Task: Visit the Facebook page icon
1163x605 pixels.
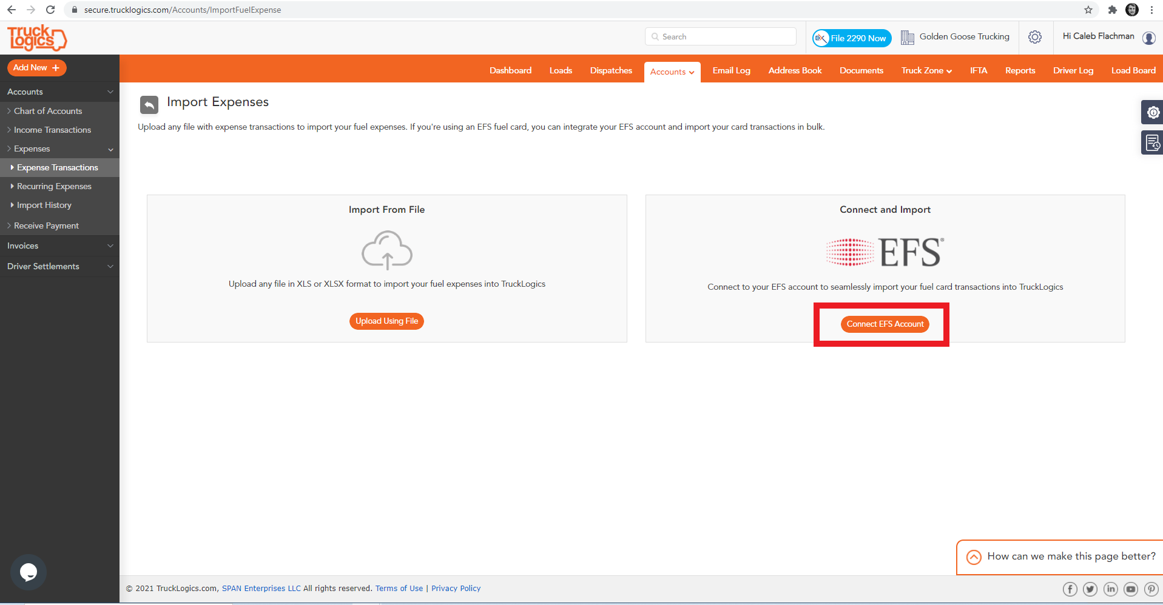Action: (x=1070, y=589)
